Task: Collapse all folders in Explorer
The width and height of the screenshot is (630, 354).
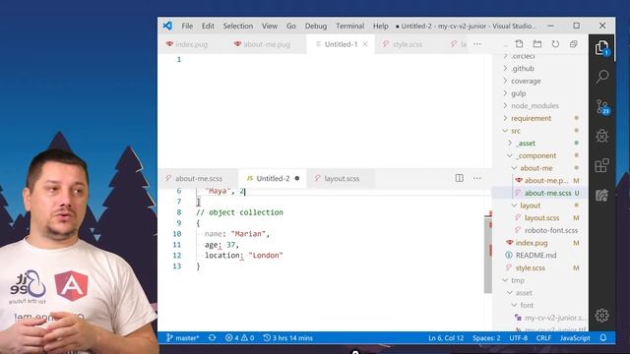Action: click(573, 43)
